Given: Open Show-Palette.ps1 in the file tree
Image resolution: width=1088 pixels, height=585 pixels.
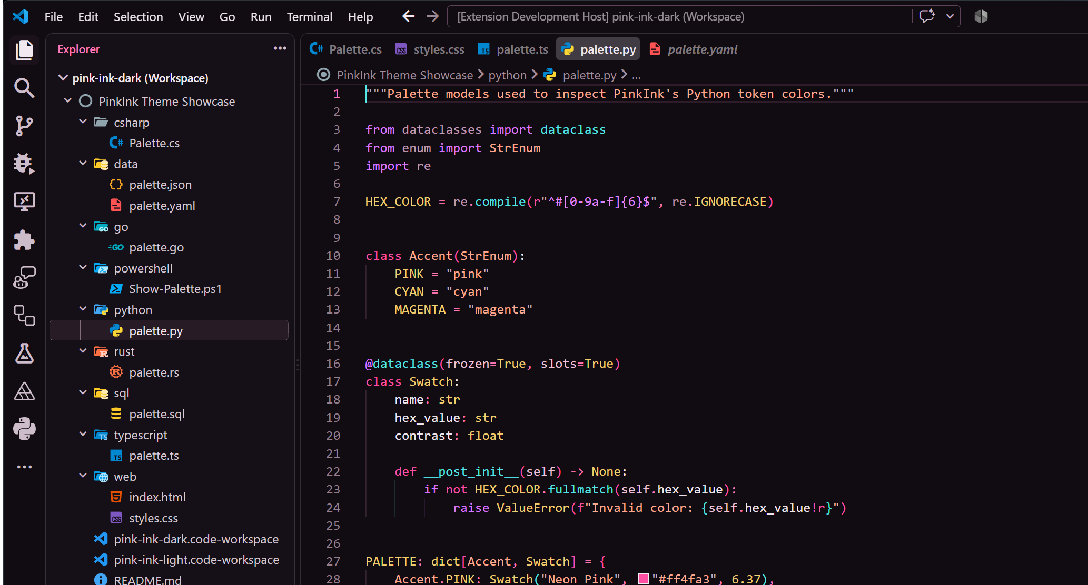Looking at the screenshot, I should 169,289.
